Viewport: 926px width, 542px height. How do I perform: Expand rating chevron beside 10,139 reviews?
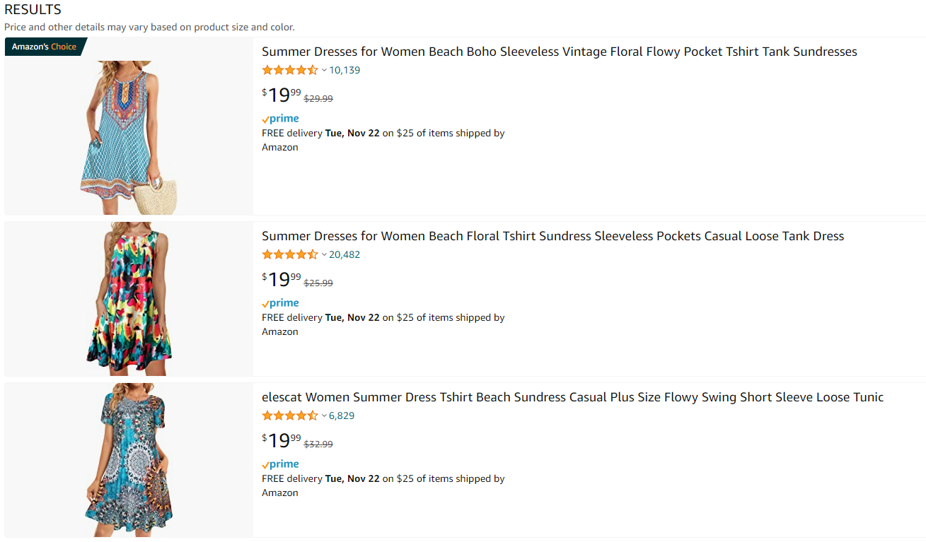tap(324, 70)
